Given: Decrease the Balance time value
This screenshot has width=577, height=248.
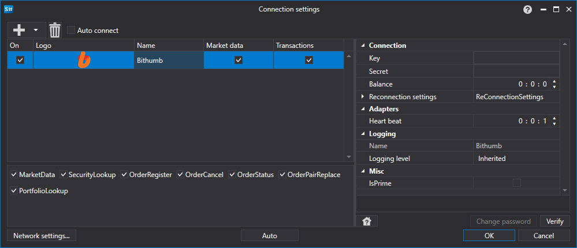Looking at the screenshot, I should click(554, 87).
